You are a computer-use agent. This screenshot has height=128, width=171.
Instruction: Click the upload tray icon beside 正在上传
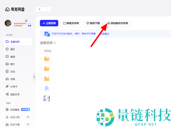(x=7, y=117)
